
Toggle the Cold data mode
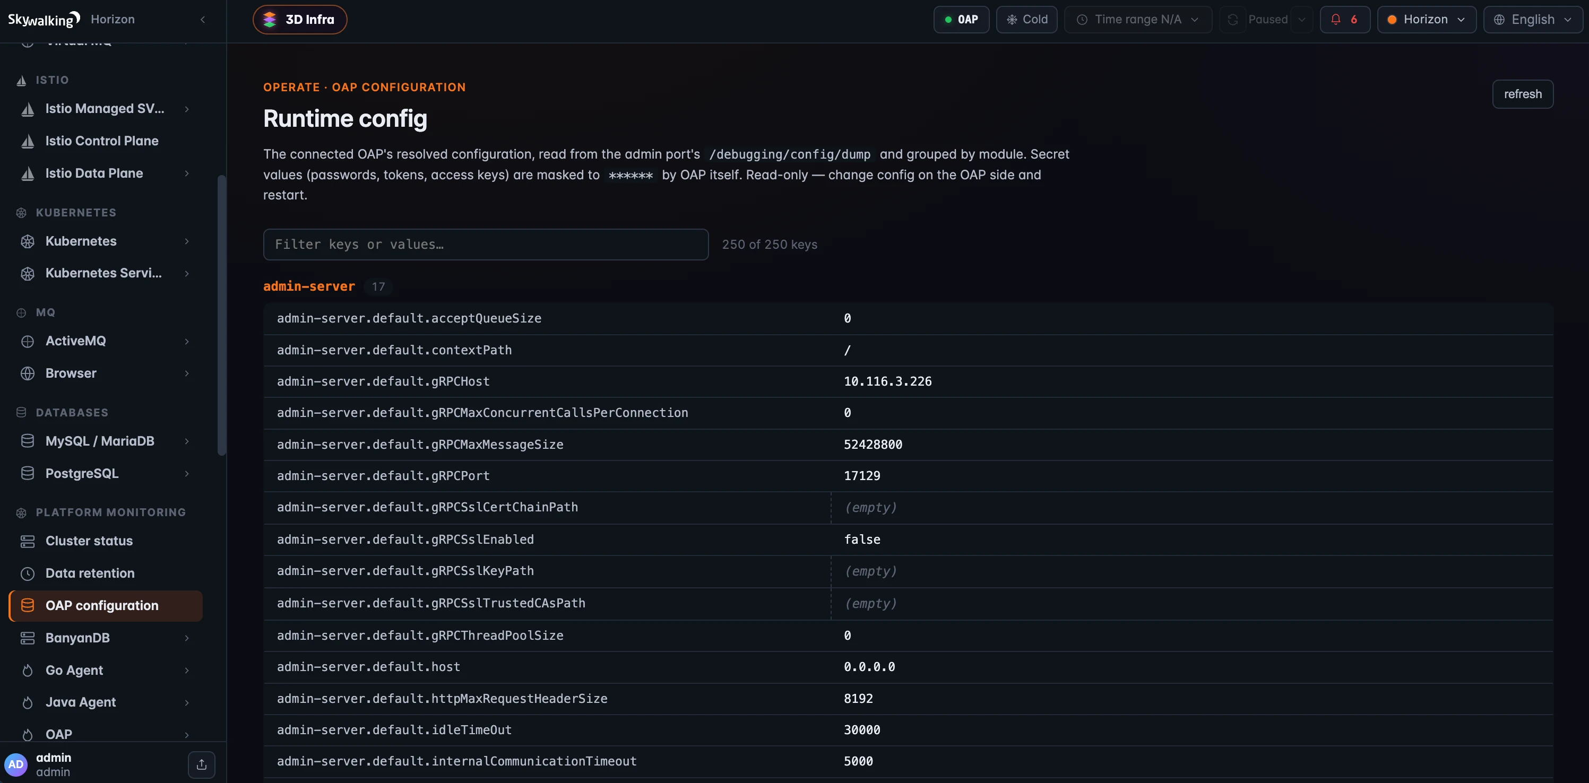coord(1026,20)
